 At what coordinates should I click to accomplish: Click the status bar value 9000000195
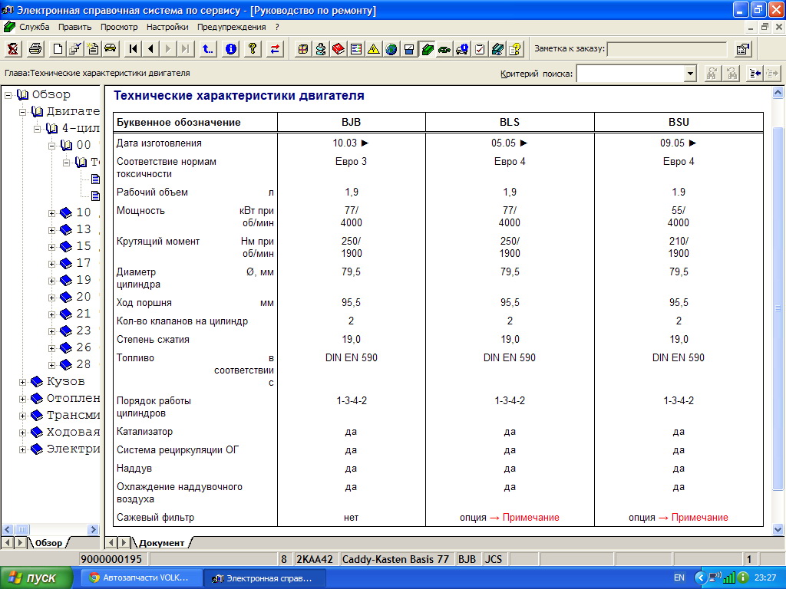[x=111, y=559]
